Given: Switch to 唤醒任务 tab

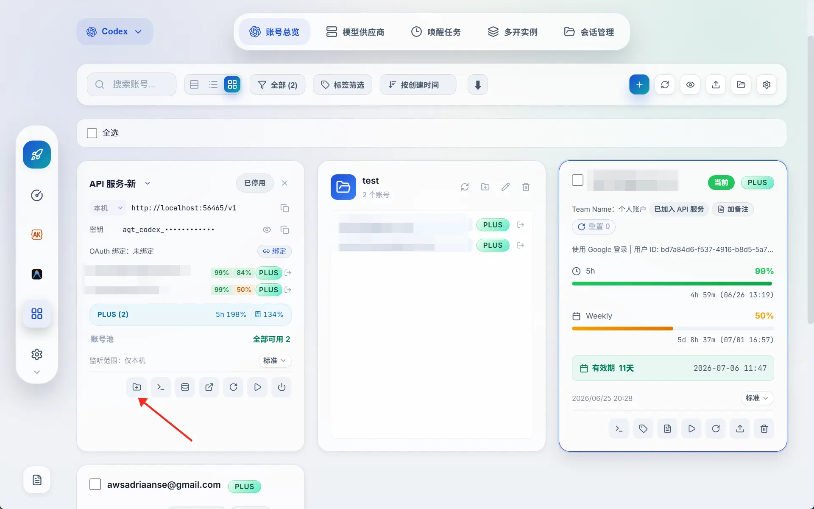Looking at the screenshot, I should coord(436,32).
